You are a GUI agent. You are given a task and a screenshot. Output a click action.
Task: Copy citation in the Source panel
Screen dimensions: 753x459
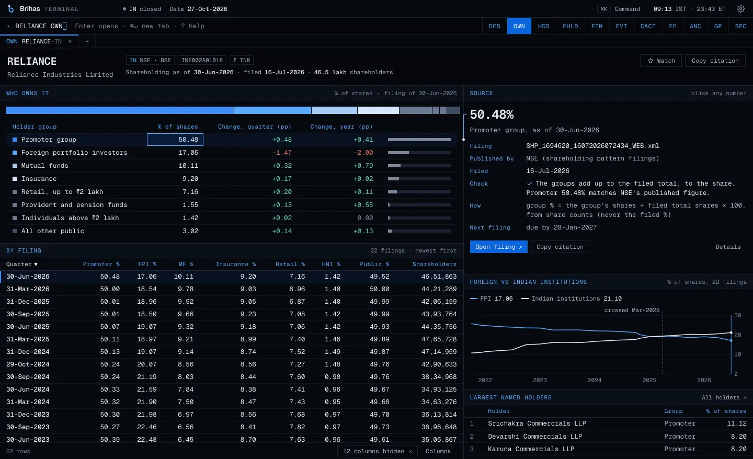560,247
